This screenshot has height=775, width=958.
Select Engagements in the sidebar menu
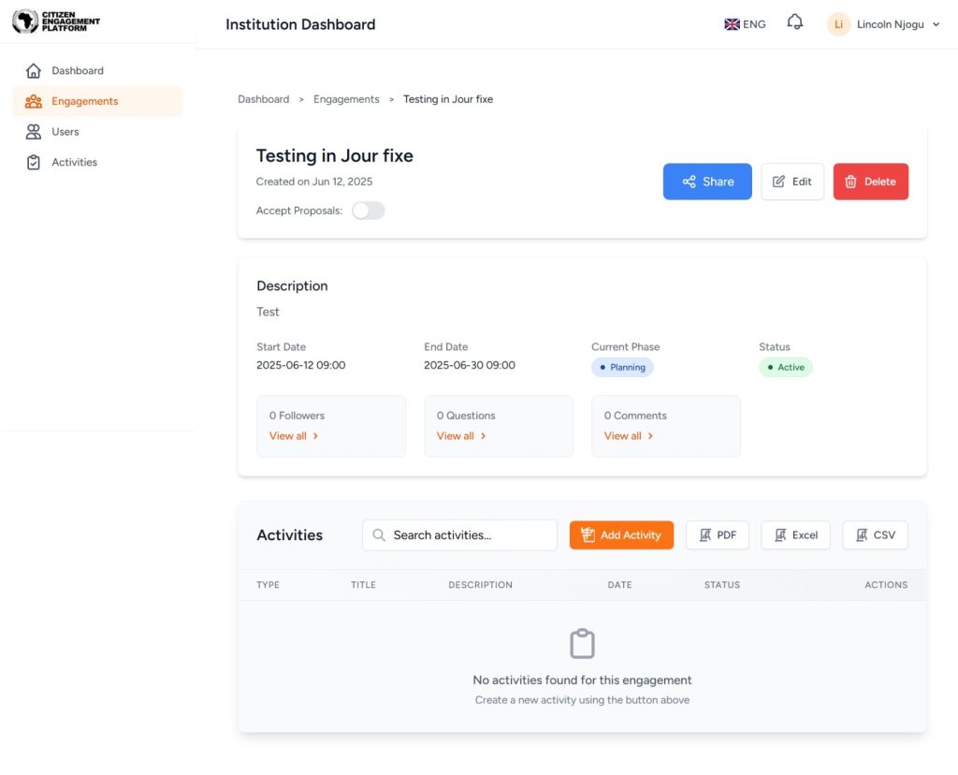point(84,101)
